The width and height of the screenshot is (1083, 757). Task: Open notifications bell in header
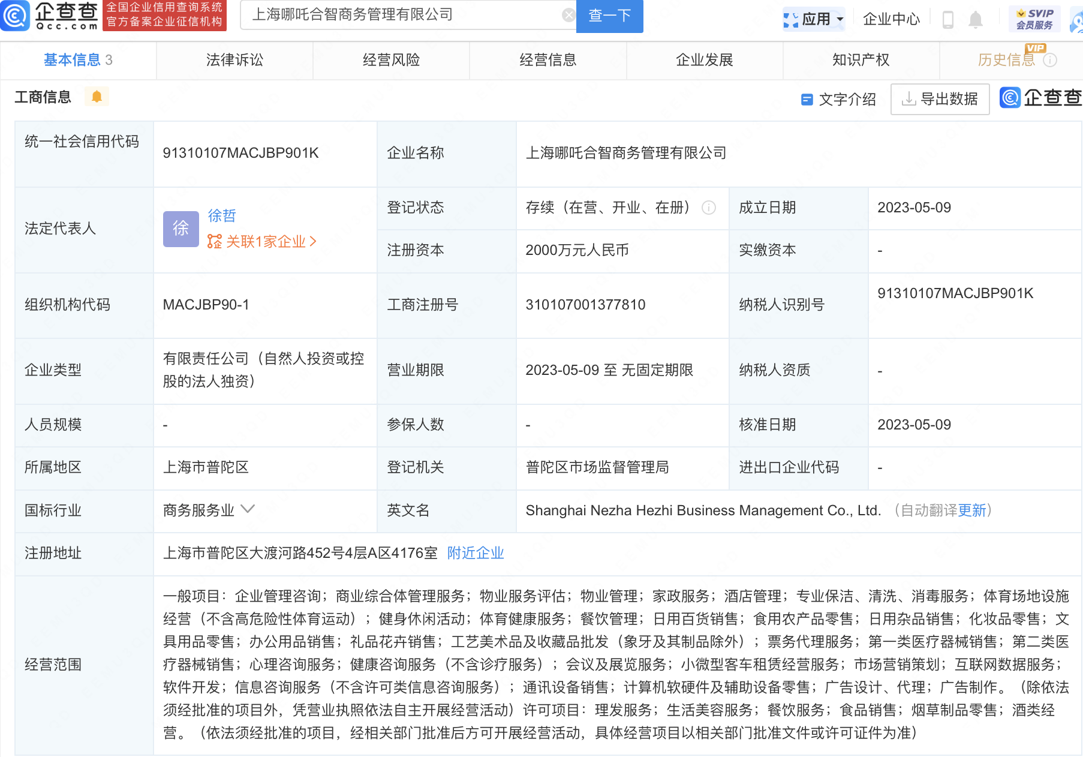pos(976,19)
